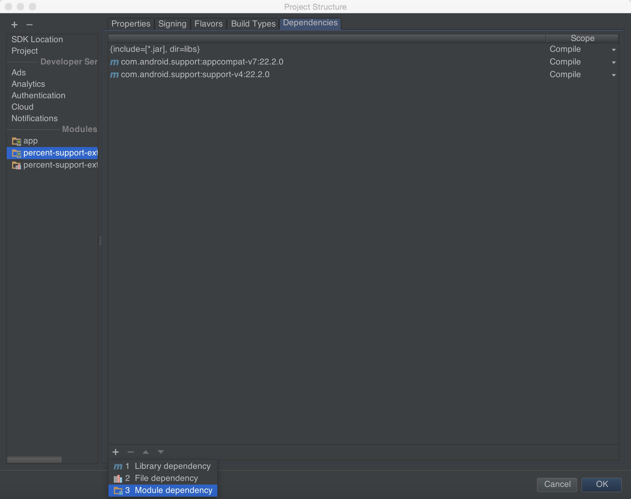Image resolution: width=631 pixels, height=499 pixels.
Task: Add a dependency with the bottom plus icon
Action: coord(116,452)
